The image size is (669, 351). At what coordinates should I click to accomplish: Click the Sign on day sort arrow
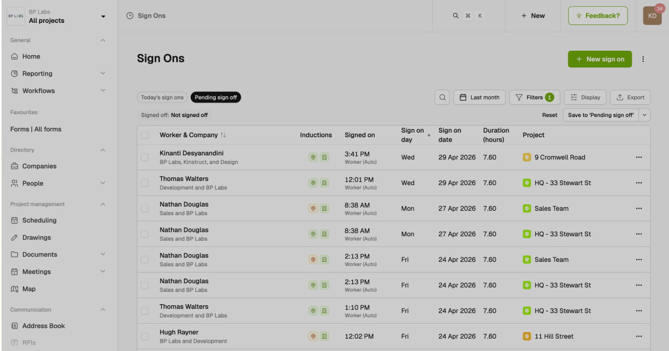[429, 135]
